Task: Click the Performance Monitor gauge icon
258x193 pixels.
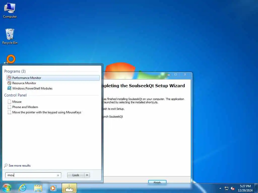Action: point(9,78)
